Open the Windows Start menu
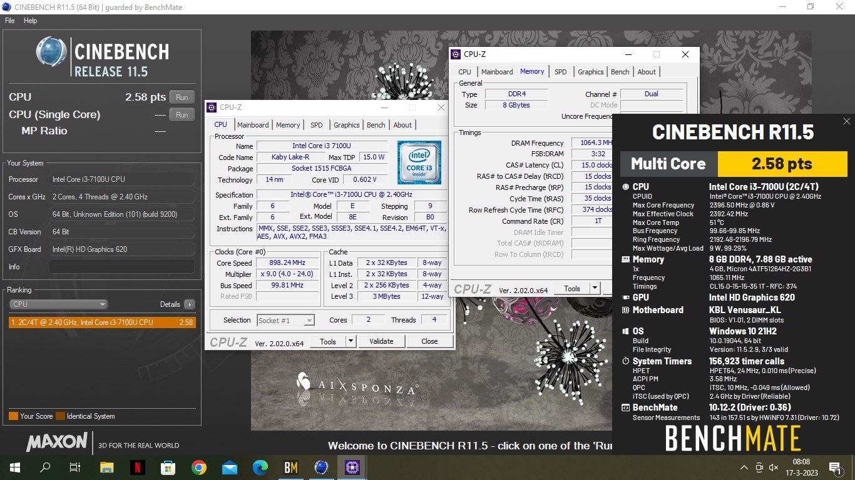This screenshot has height=480, width=855. [15, 467]
